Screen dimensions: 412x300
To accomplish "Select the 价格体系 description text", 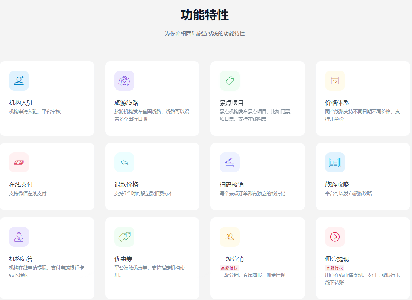I will pyautogui.click(x=362, y=115).
